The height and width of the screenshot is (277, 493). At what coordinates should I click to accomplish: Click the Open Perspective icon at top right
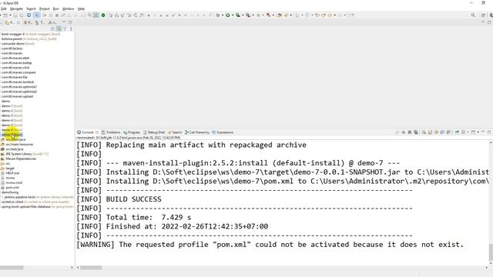[484, 15]
